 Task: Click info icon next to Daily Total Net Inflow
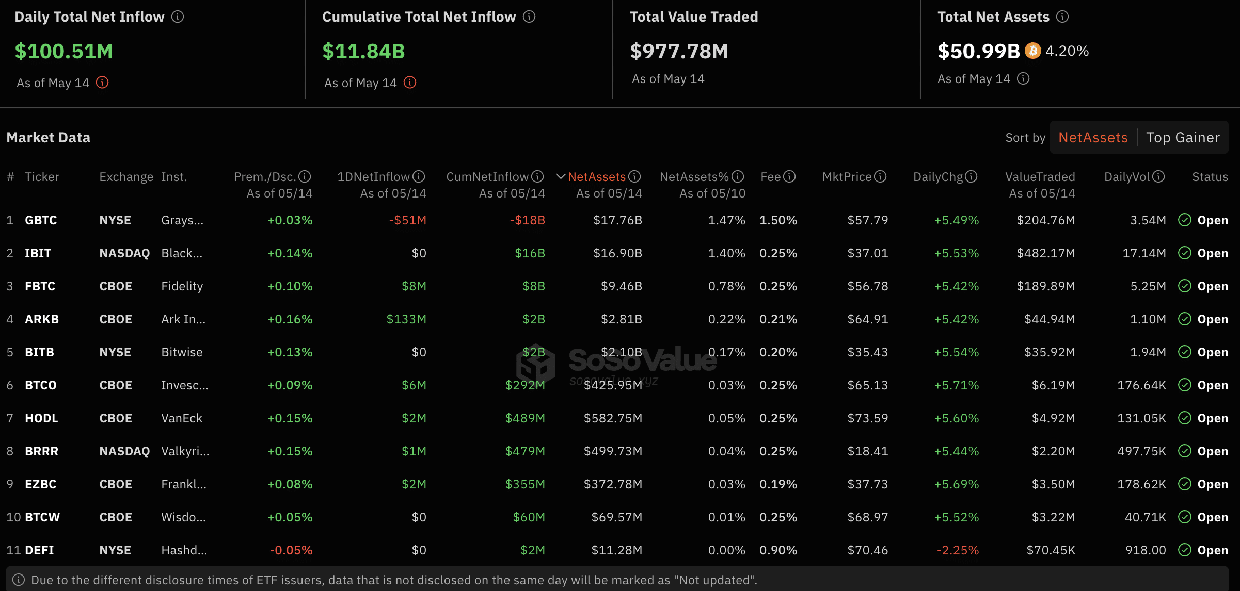178,17
